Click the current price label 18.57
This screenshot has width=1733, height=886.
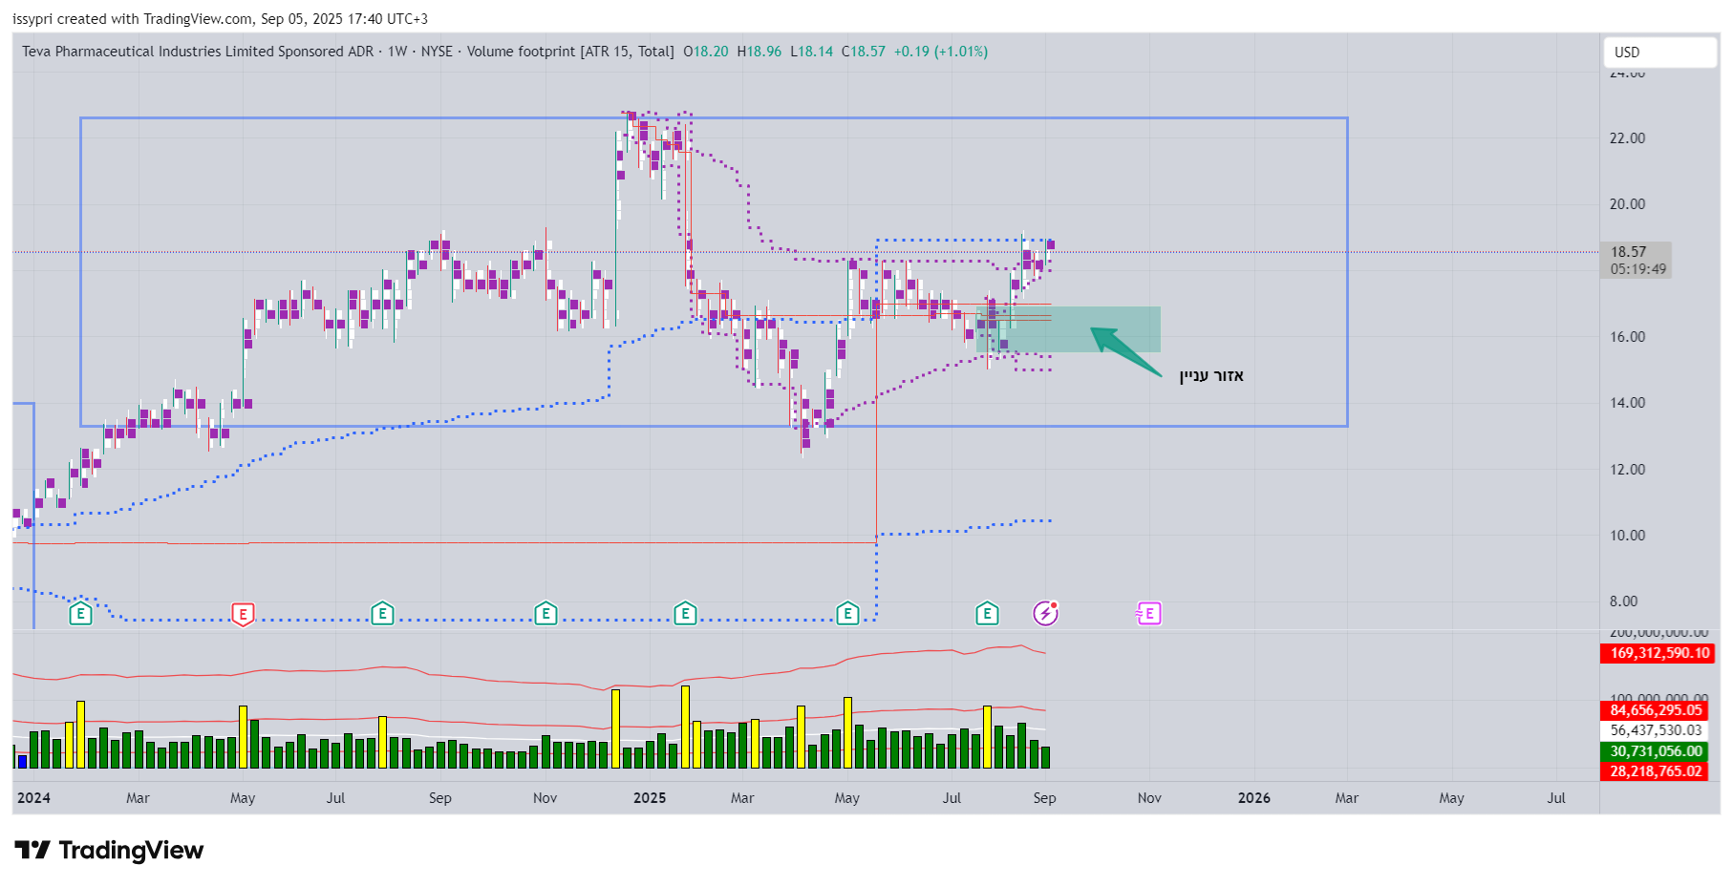1629,252
